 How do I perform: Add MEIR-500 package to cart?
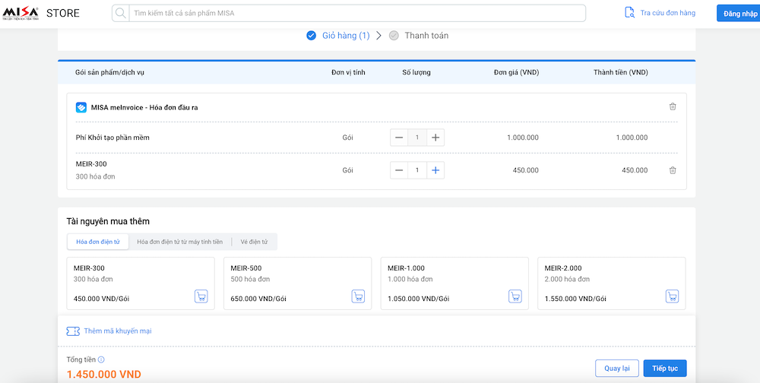click(x=358, y=296)
